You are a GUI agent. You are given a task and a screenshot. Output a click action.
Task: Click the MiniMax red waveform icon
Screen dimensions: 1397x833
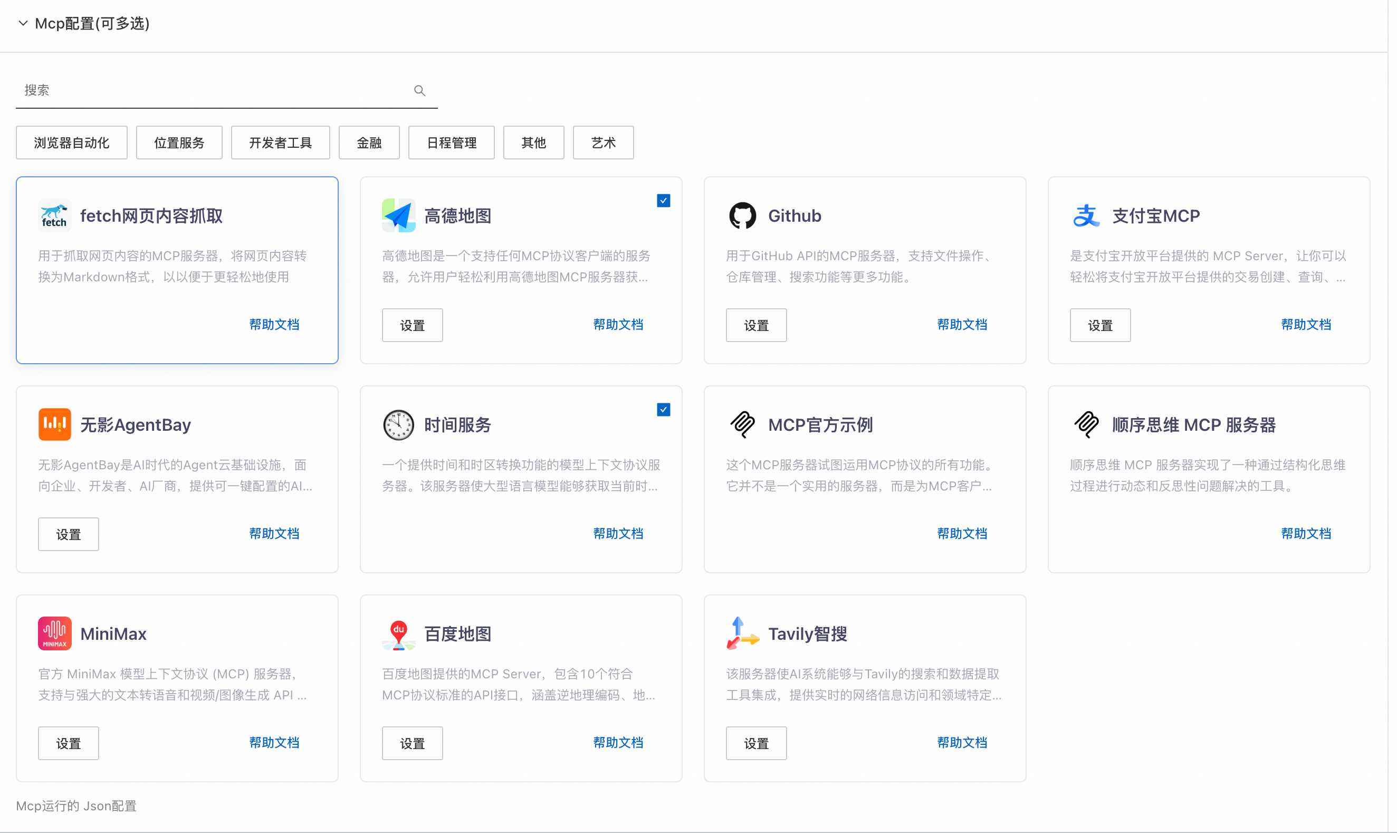click(x=54, y=633)
